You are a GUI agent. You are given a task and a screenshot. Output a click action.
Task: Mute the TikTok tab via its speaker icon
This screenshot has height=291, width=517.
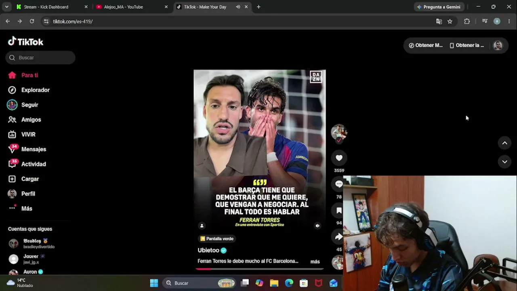coord(238,7)
